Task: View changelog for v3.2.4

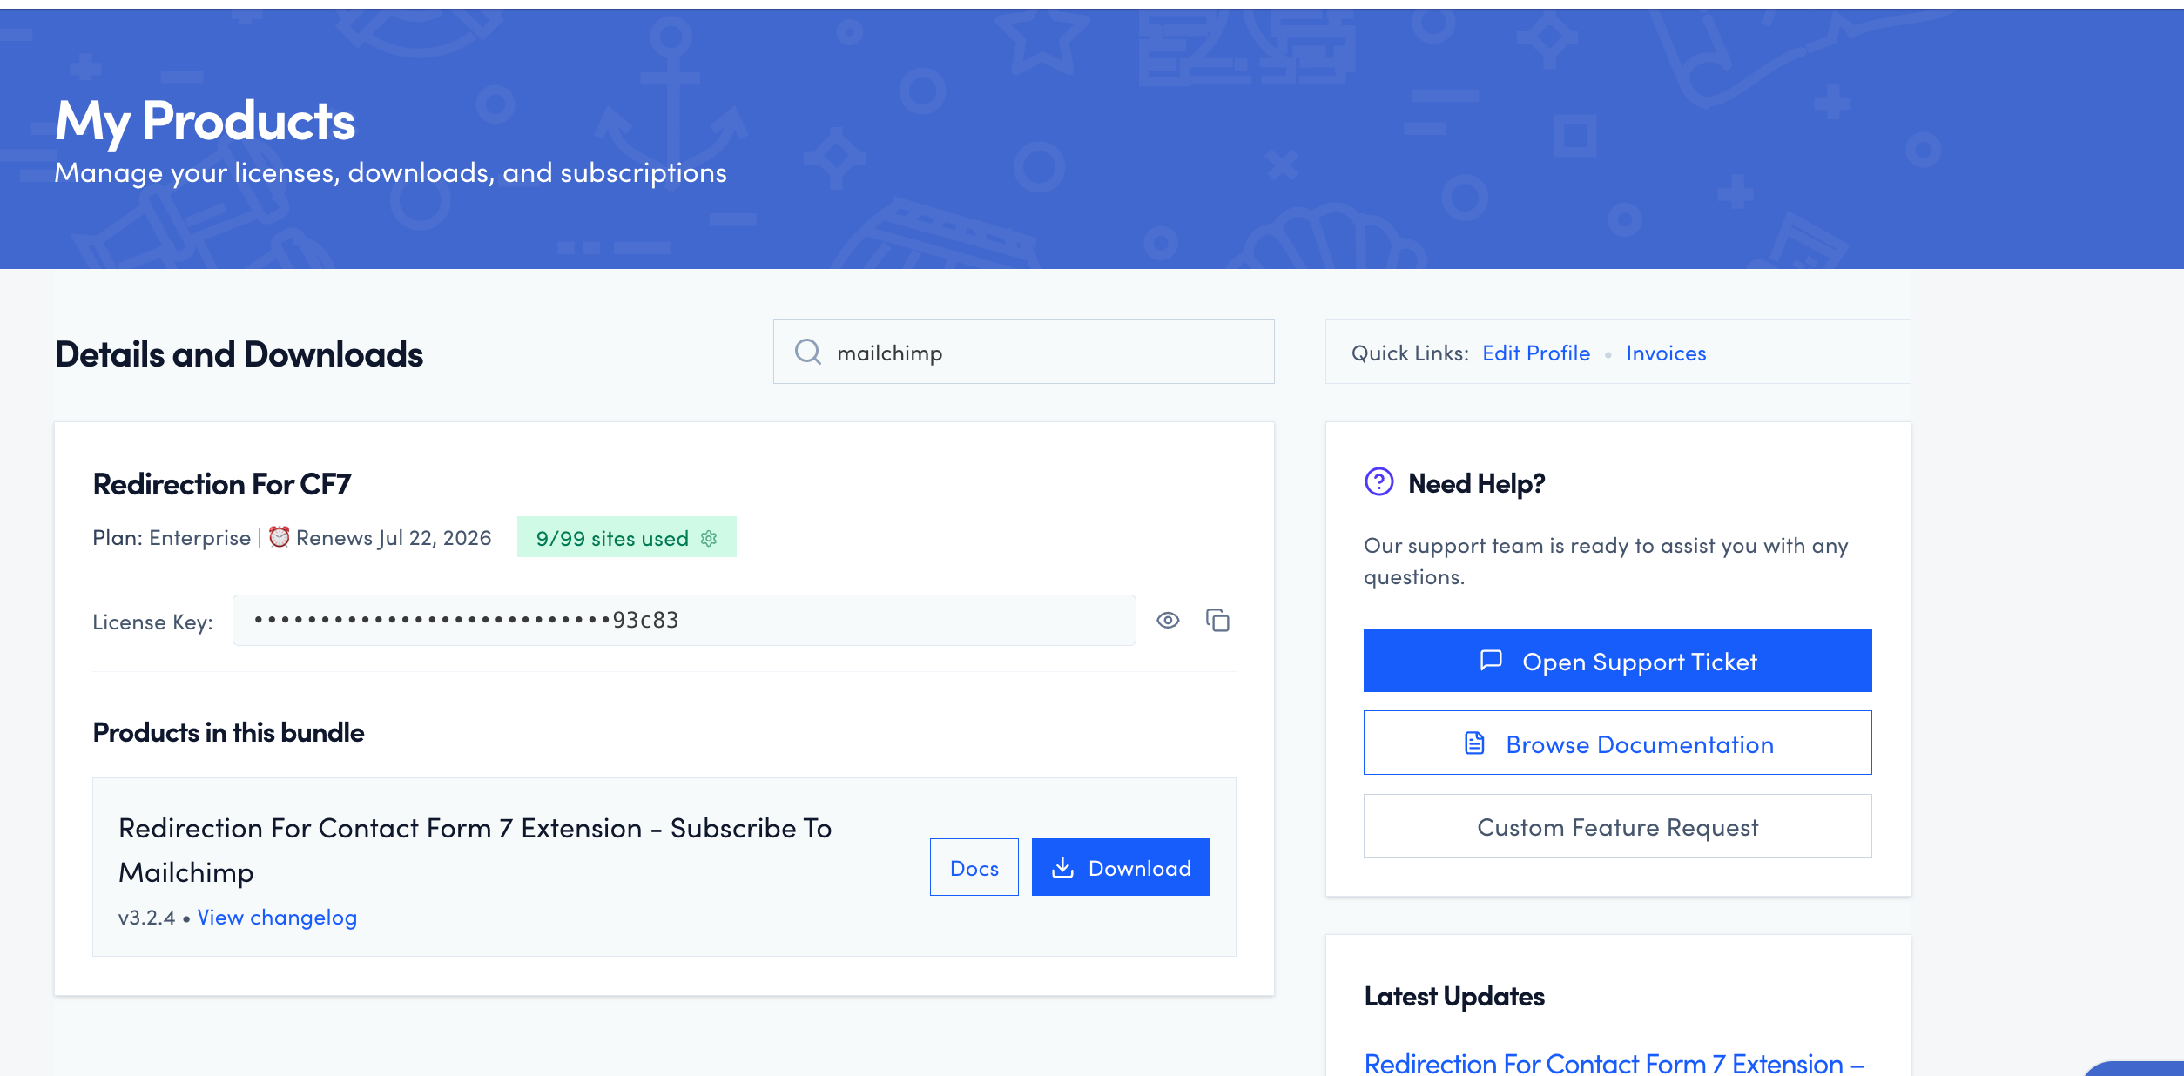Action: pyautogui.click(x=277, y=917)
